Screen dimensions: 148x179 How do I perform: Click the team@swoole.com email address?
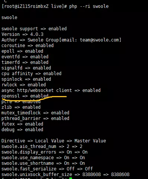(x=99, y=40)
